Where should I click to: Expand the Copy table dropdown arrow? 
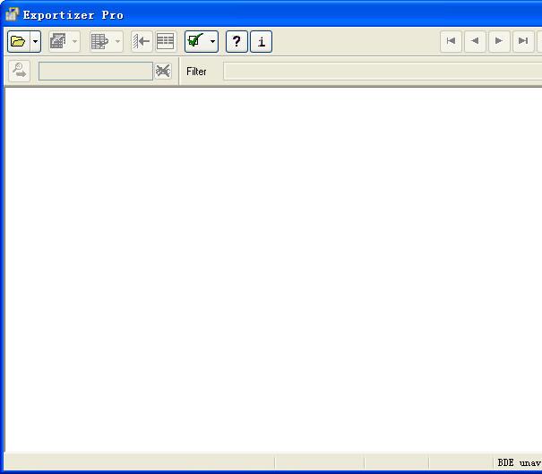pyautogui.click(x=117, y=41)
